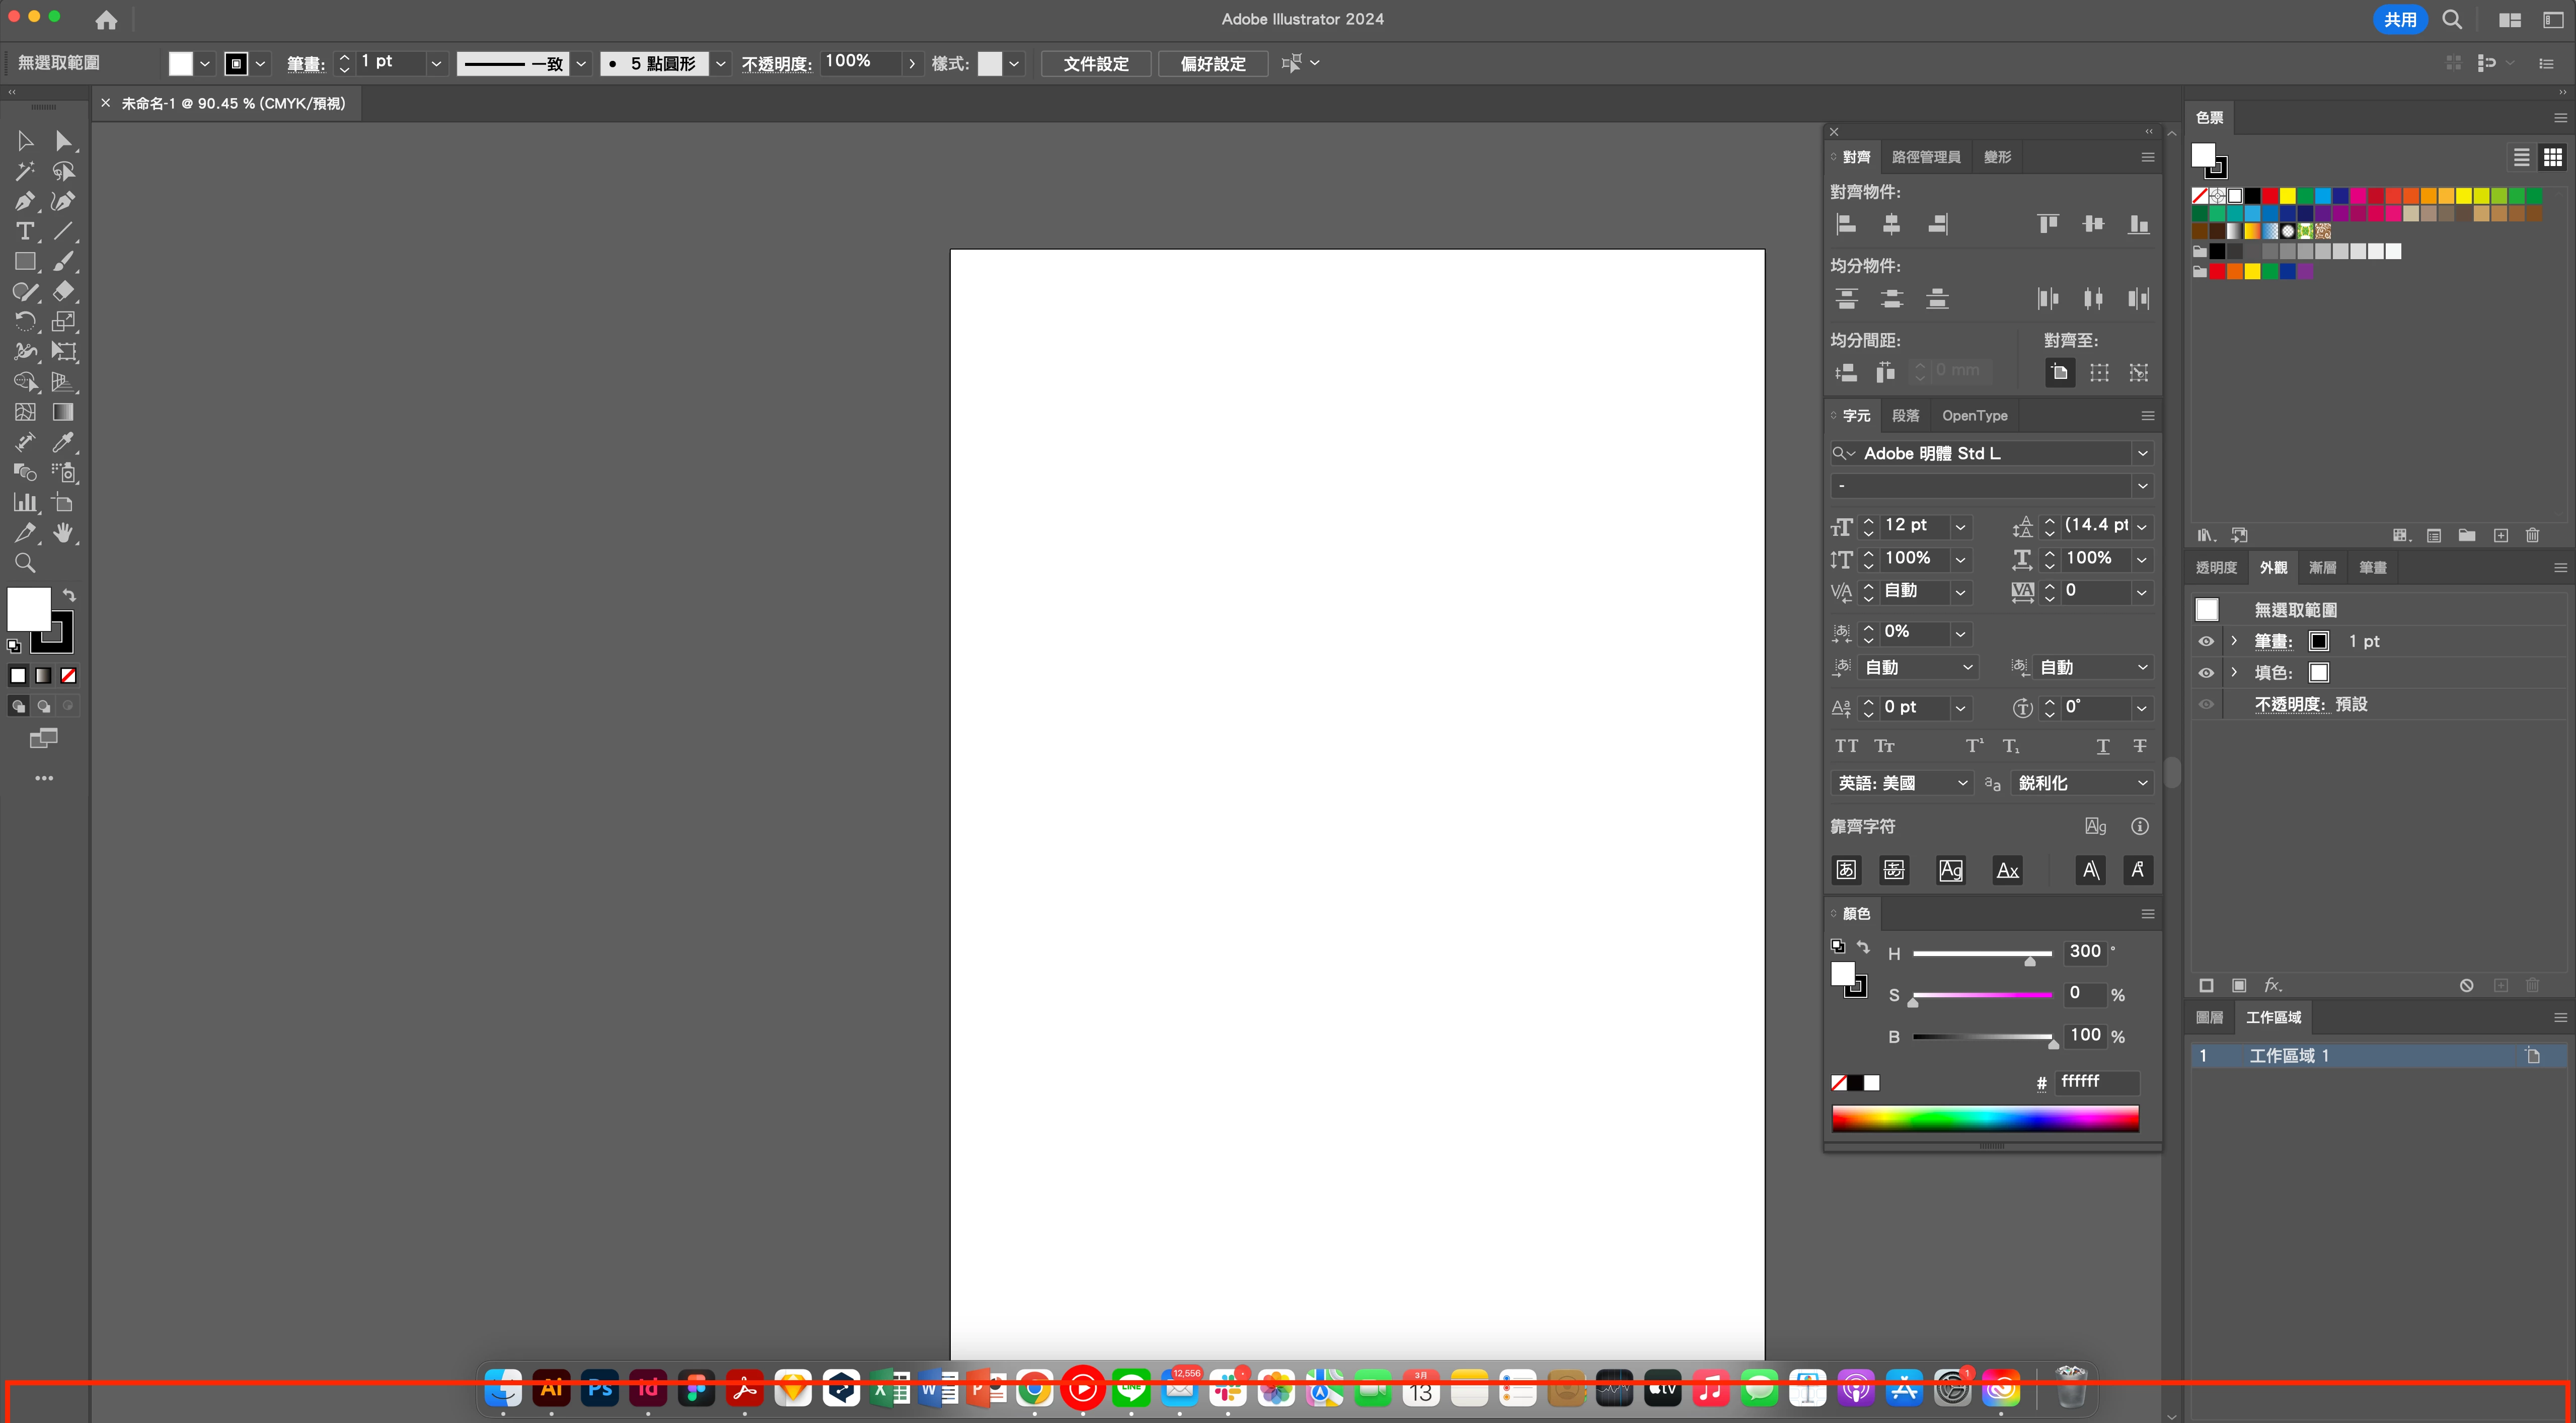This screenshot has width=2576, height=1423.
Task: Select the Eyedropper tool
Action: [x=63, y=442]
